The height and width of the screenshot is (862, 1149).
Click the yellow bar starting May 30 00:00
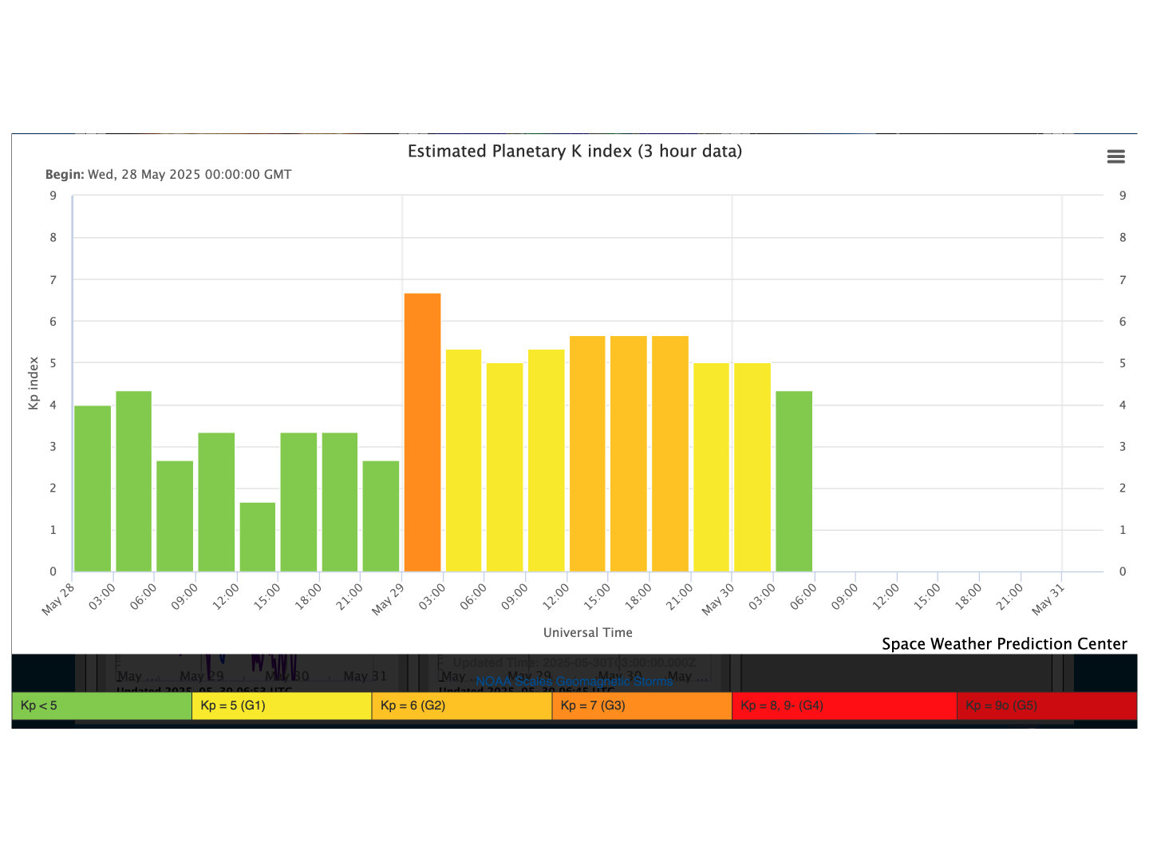[752, 468]
